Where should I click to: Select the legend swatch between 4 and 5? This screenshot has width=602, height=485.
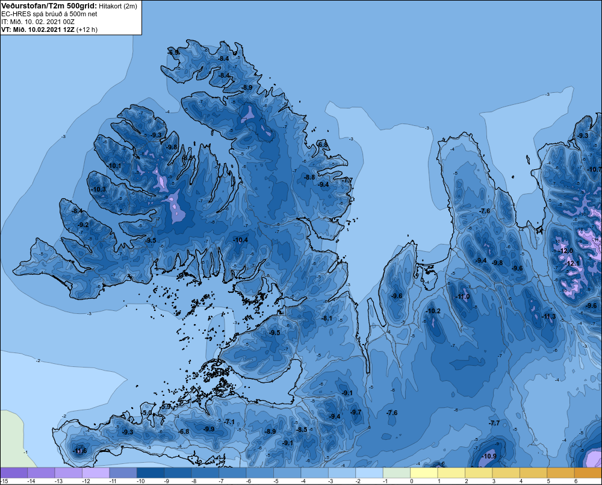[533, 473]
